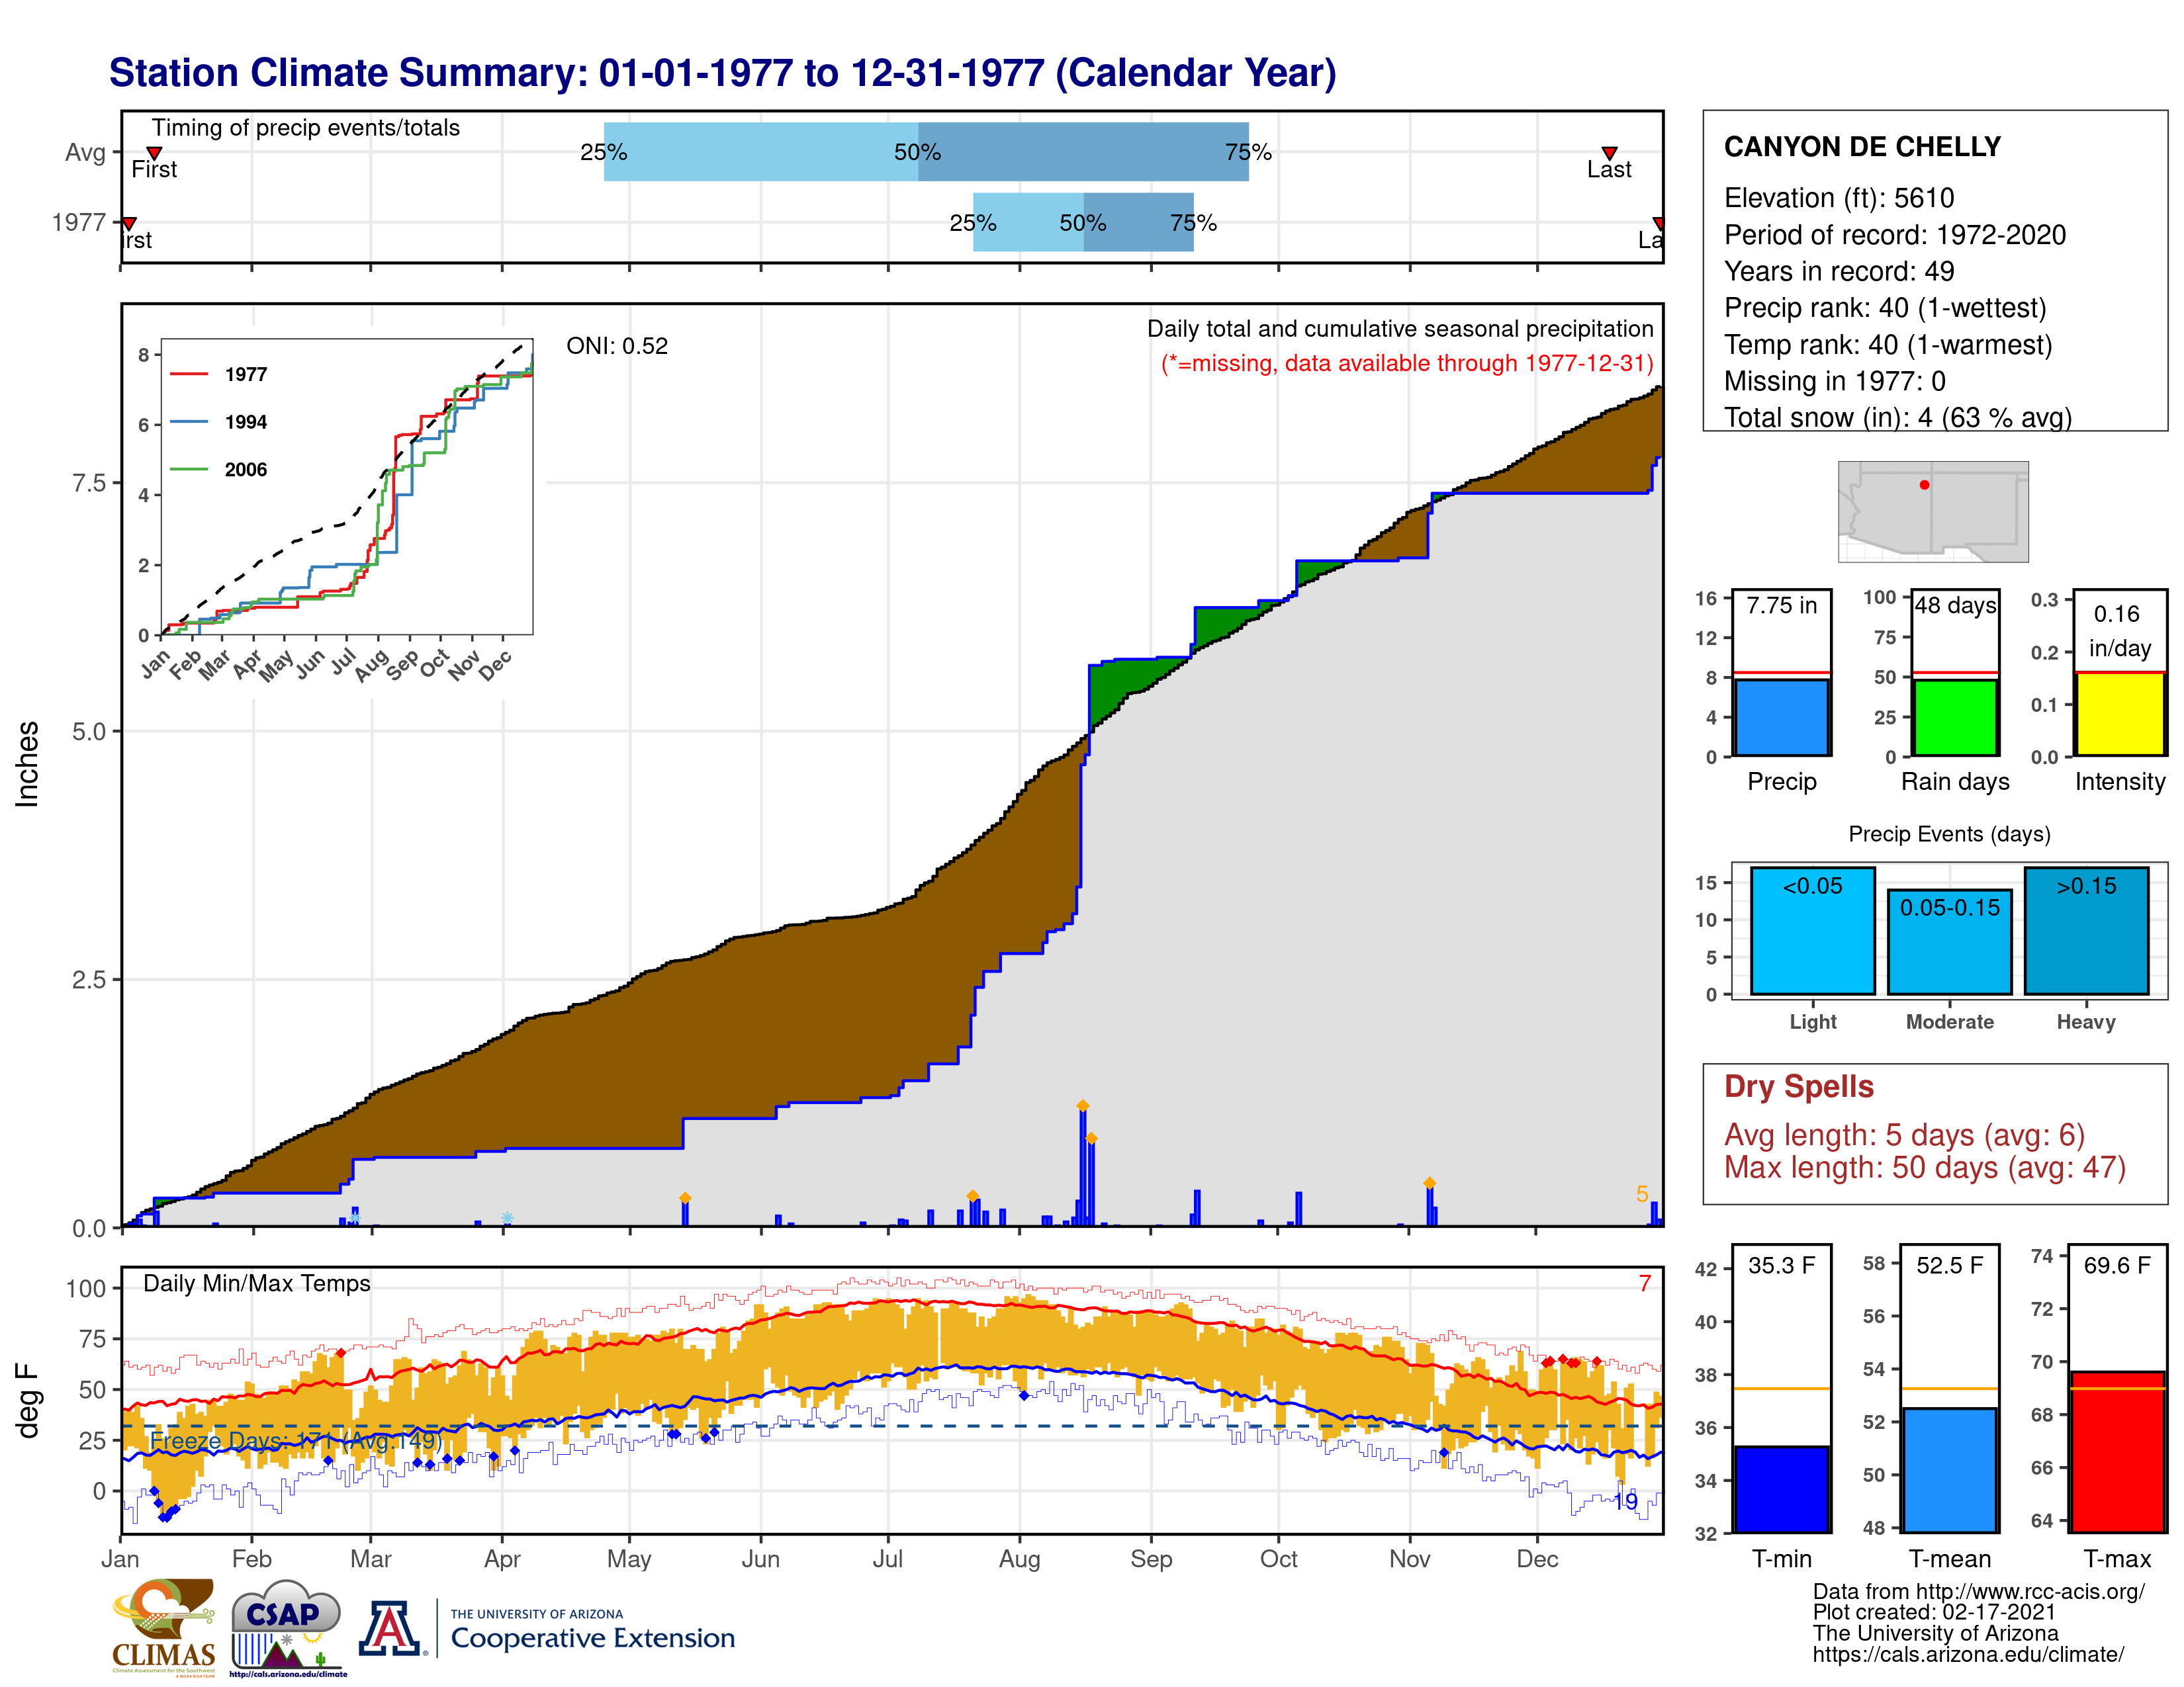Click the Period of record: 1972-2020 line
The image size is (2184, 1687).
[x=1895, y=235]
